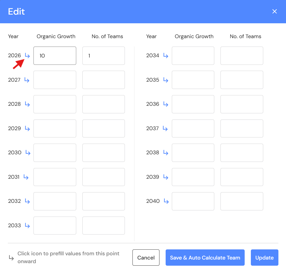Viewport: 286px width, 271px height.
Task: Click the 2035 No. of Teams input
Action: (x=242, y=80)
